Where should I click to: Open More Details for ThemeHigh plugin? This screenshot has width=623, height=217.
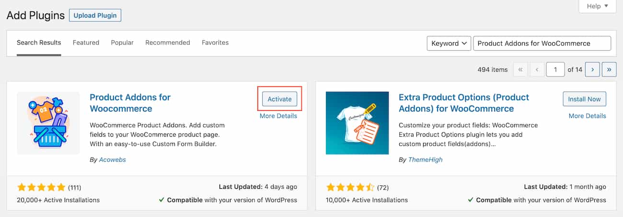pos(588,116)
